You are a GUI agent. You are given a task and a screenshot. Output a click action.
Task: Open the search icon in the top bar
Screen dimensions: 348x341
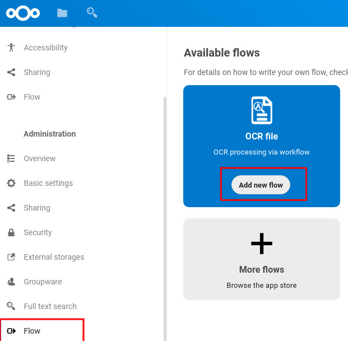pos(92,12)
